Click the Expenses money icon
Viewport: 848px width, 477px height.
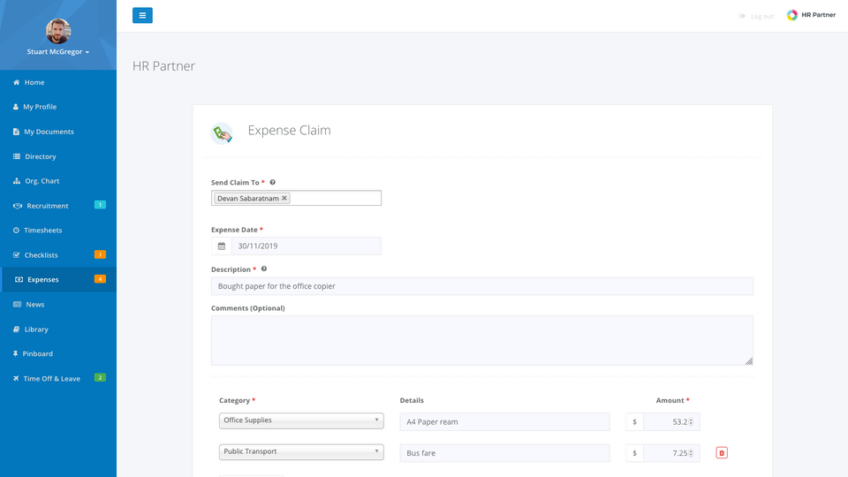(19, 280)
